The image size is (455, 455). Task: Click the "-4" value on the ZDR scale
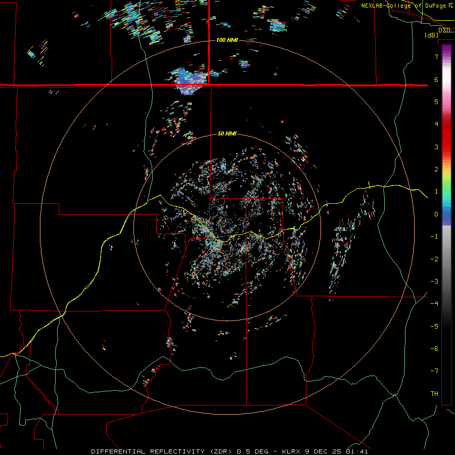coord(434,304)
